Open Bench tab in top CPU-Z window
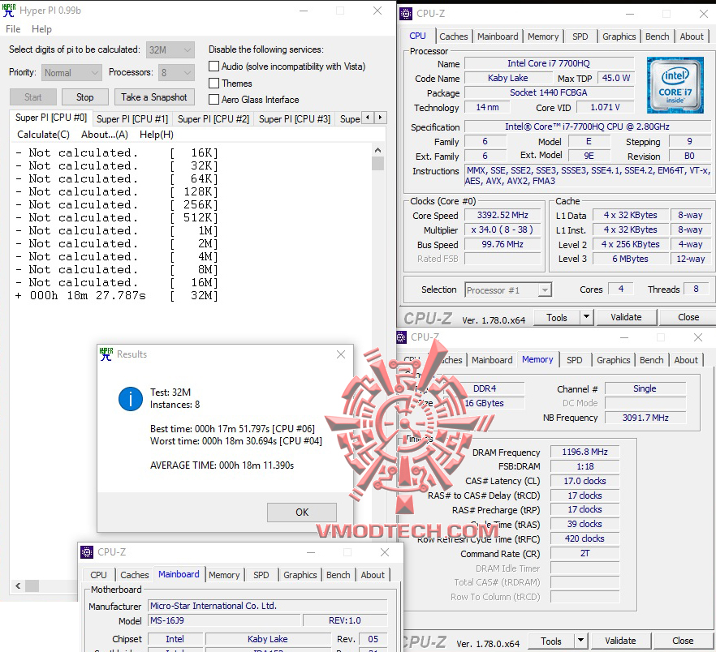Screen dimensions: 716x652 657,36
